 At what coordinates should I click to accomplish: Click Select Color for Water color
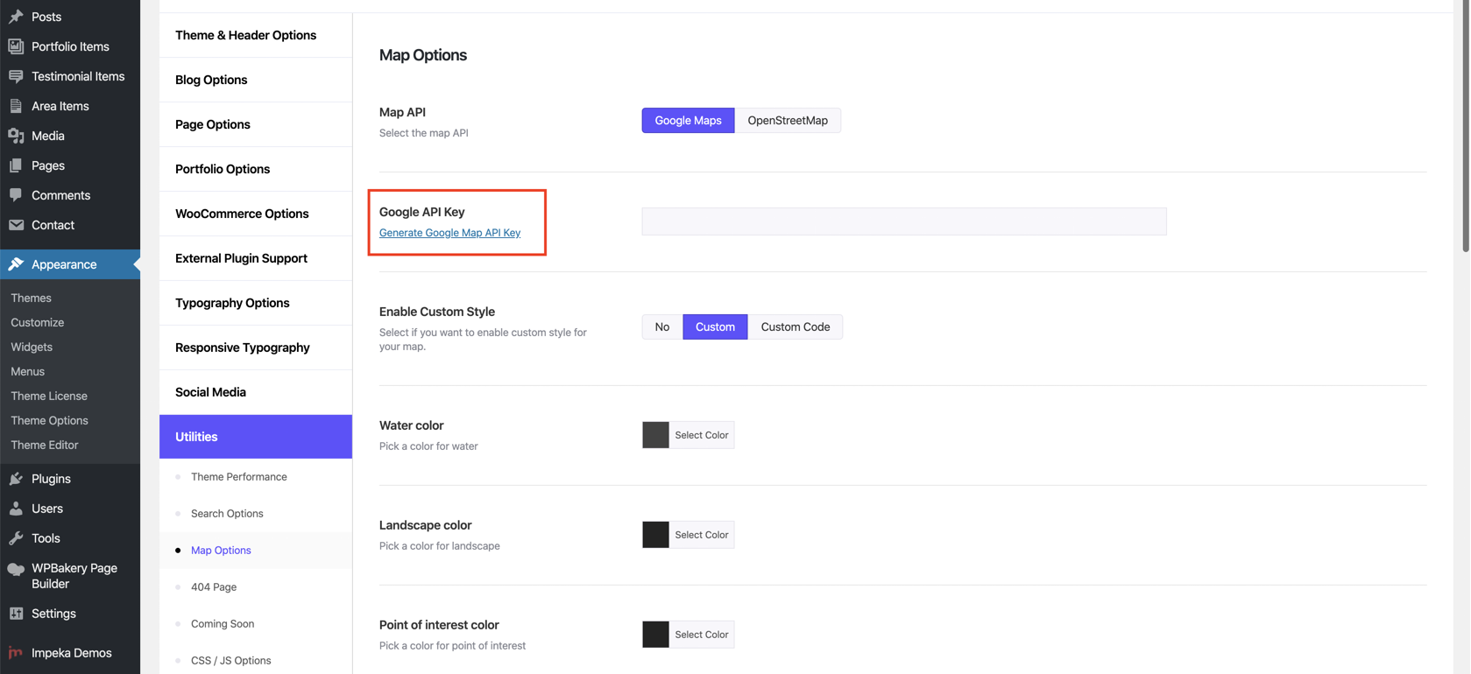click(702, 435)
